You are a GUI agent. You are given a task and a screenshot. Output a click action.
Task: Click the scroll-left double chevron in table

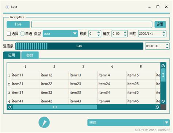[x=10, y=107]
